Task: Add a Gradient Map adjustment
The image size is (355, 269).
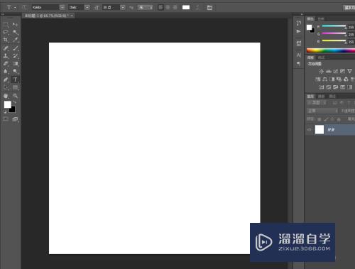Action: pyautogui.click(x=349, y=87)
